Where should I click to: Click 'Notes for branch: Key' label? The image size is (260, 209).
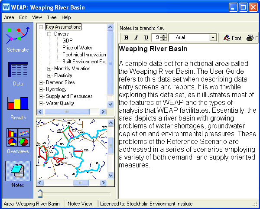142,28
